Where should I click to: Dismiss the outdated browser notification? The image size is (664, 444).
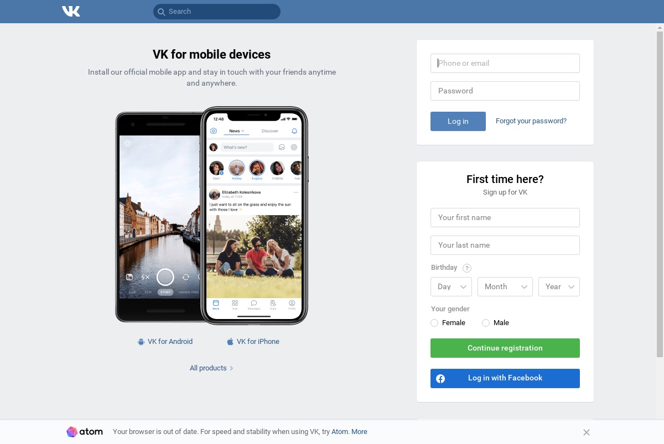(x=587, y=432)
